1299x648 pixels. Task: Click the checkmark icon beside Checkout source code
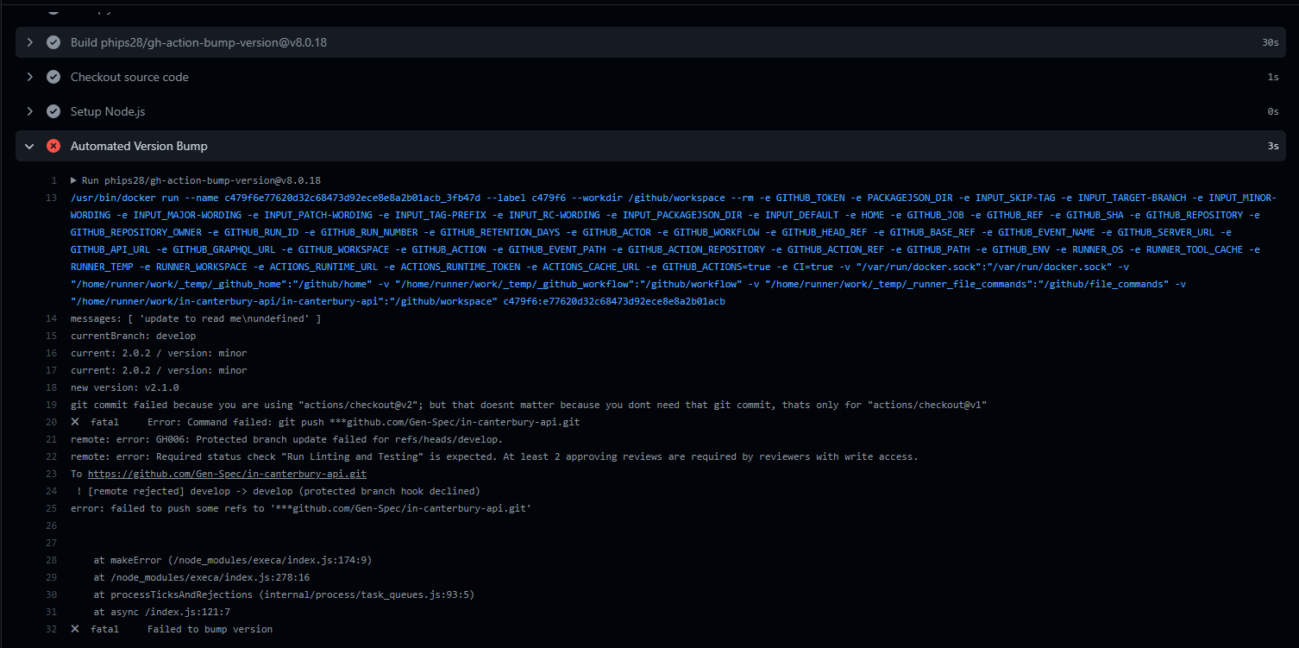tap(53, 76)
